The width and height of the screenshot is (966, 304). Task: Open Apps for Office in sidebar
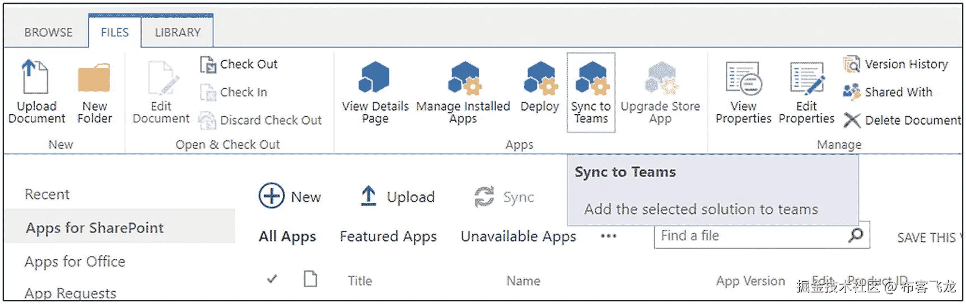tap(75, 262)
